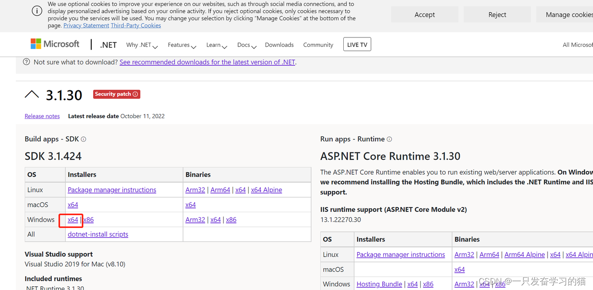
Task: Click the ASP.NET Core Runtime 3.1.30 heading
Action: click(x=390, y=156)
